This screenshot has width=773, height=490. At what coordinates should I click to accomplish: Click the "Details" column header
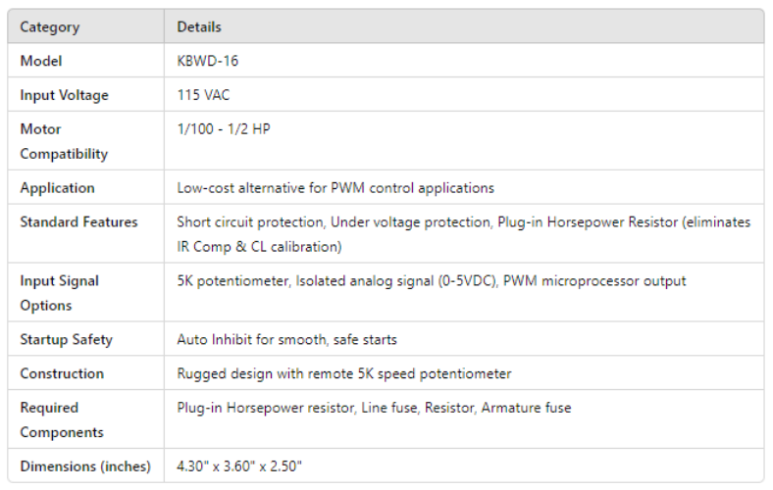click(199, 27)
